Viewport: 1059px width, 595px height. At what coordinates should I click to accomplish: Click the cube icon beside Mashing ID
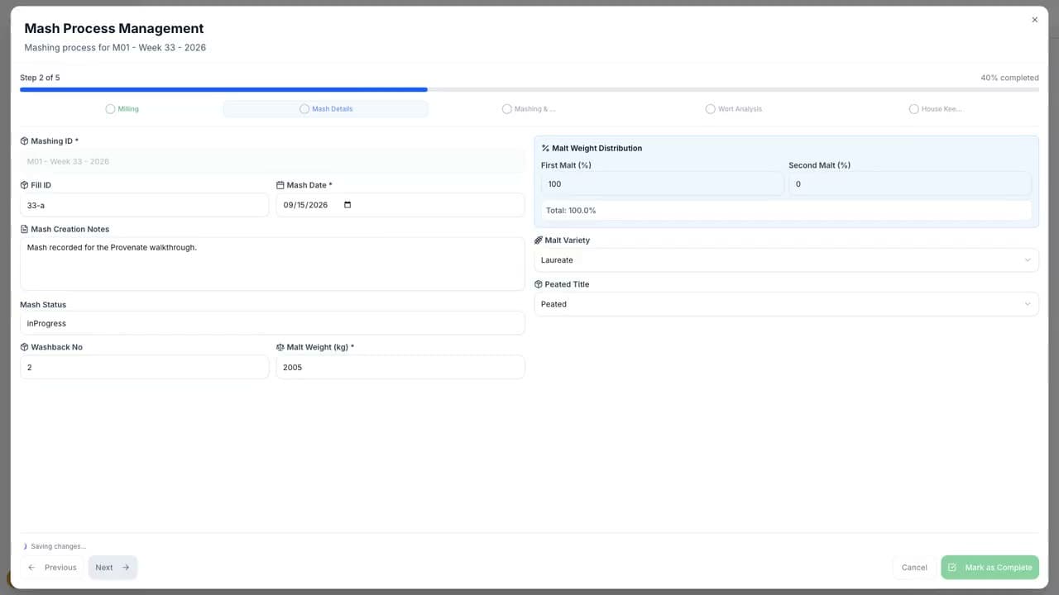click(24, 141)
